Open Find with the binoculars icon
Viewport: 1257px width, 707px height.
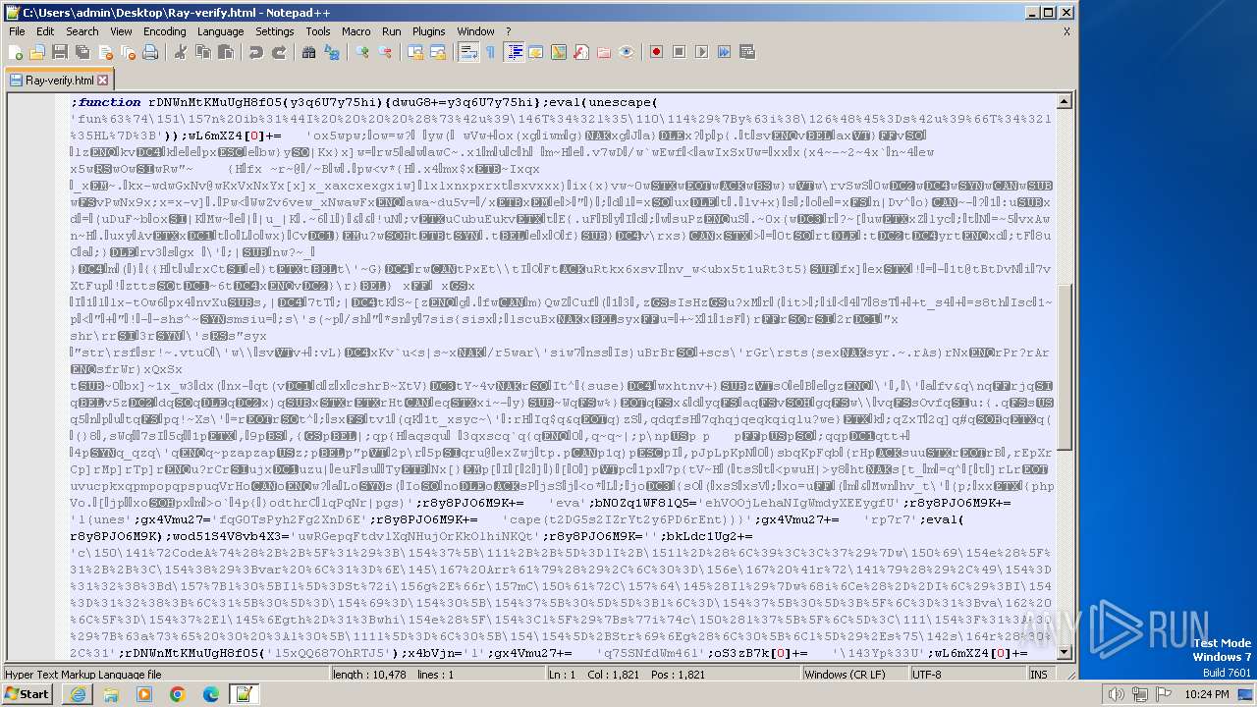308,52
